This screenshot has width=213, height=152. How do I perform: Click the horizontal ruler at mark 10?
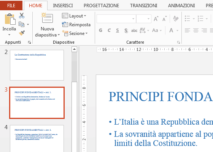pos(156,49)
